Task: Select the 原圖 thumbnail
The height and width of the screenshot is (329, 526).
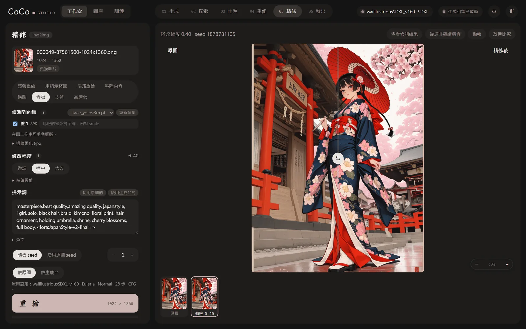Action: click(174, 296)
